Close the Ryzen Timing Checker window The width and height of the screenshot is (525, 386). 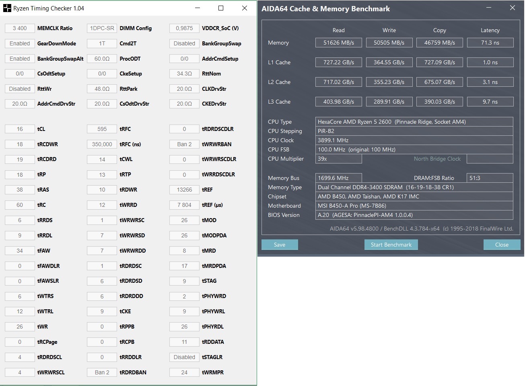[245, 8]
